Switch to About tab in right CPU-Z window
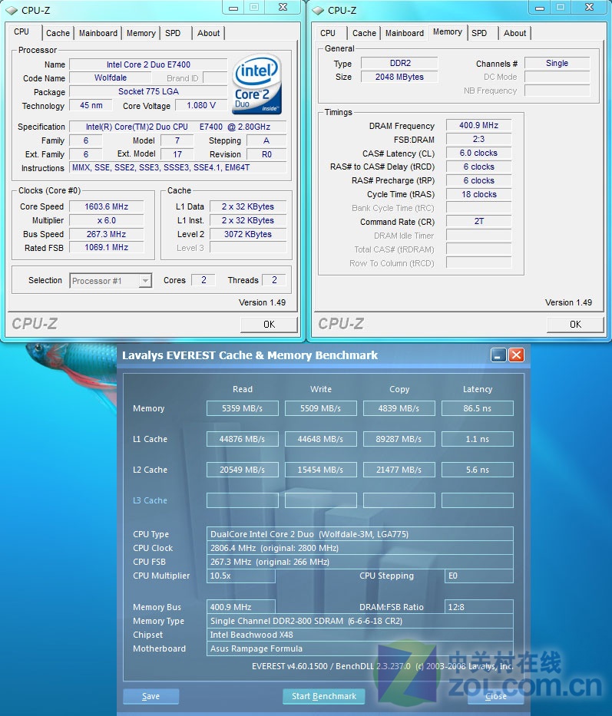612x716 pixels. coord(514,33)
